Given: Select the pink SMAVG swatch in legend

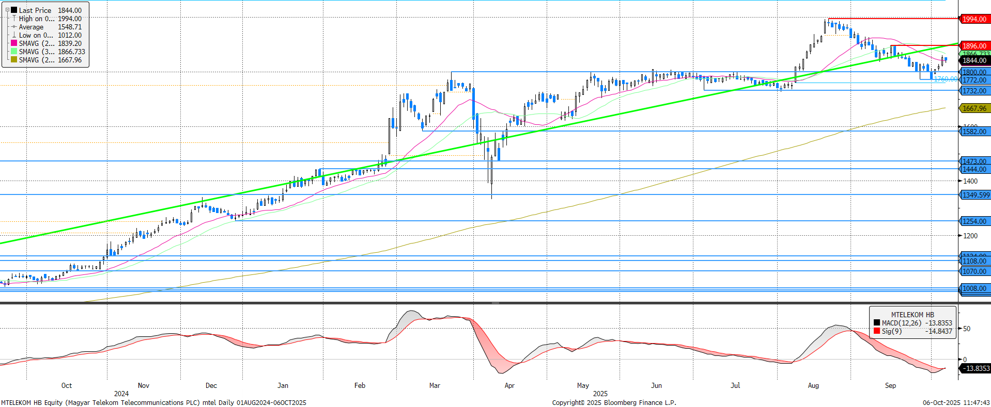Looking at the screenshot, I should click(x=14, y=43).
